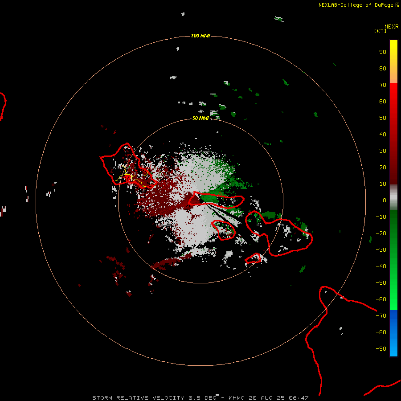401x401 pixels.
Task: Click the positive 80 knot scale label
Action: click(x=383, y=69)
